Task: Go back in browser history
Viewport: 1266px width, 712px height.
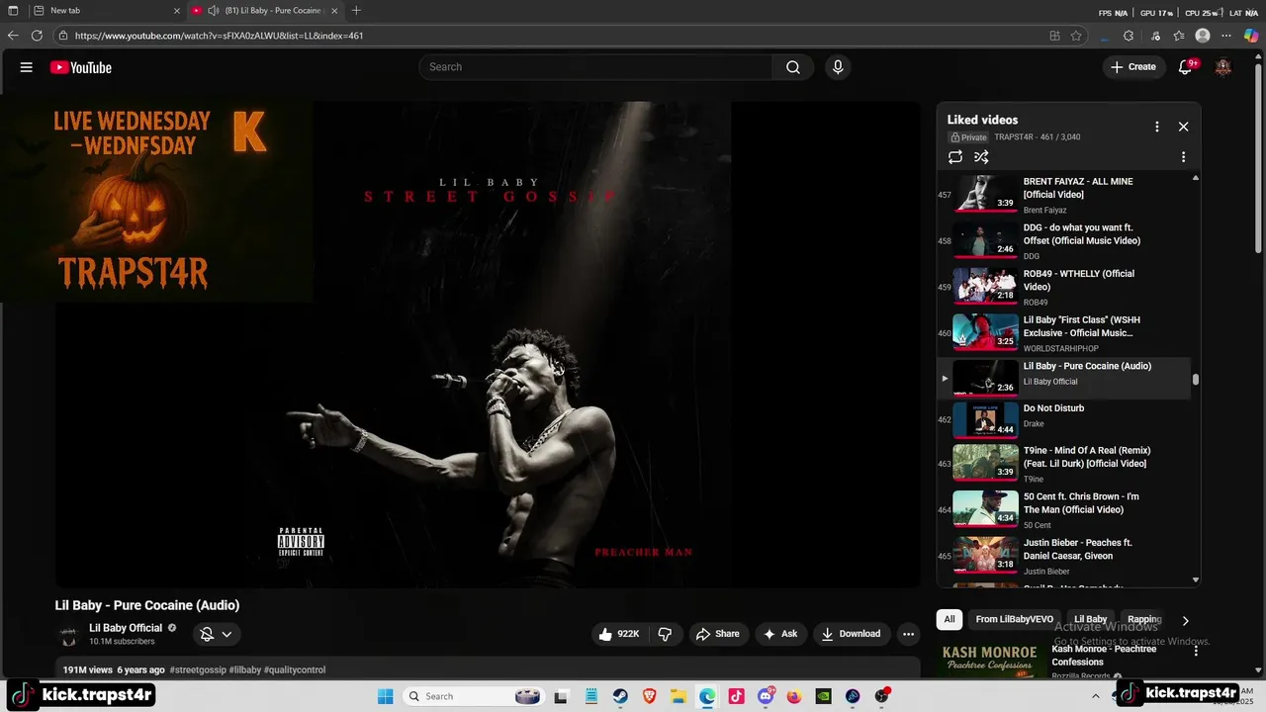Action: pyautogui.click(x=13, y=36)
